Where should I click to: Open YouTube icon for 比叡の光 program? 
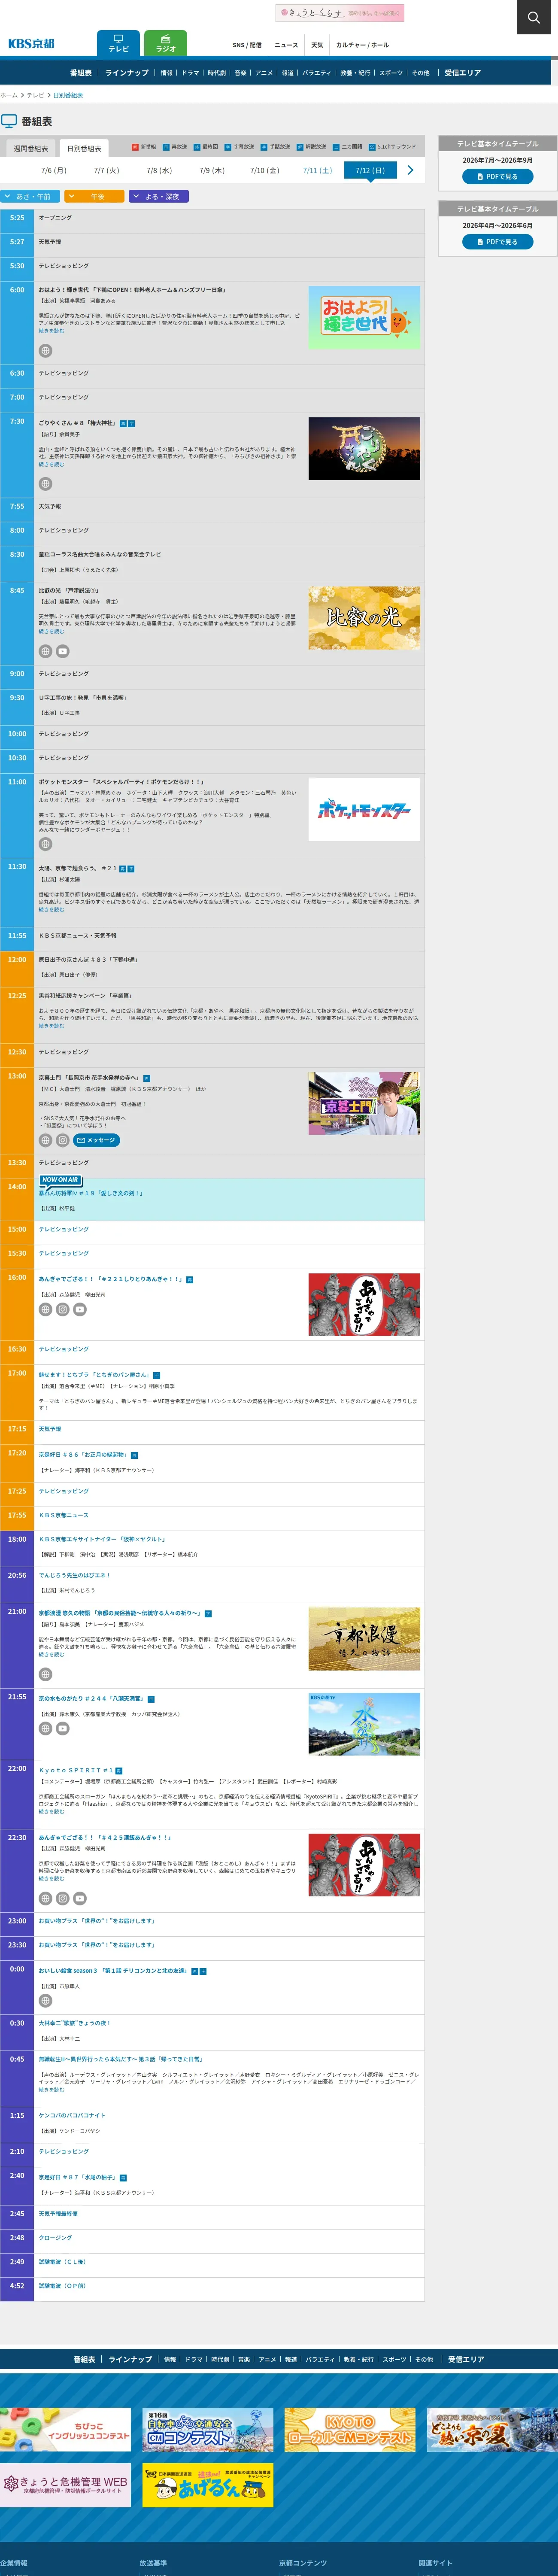coord(62,651)
